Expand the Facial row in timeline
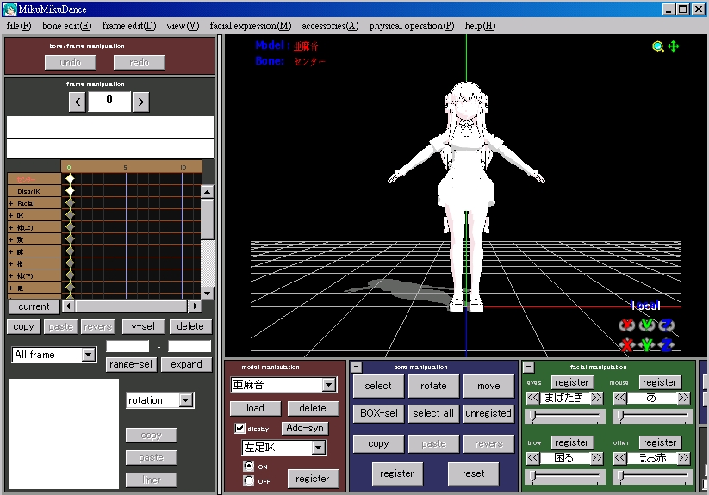Screen dimensions: 709x495 click(x=11, y=204)
